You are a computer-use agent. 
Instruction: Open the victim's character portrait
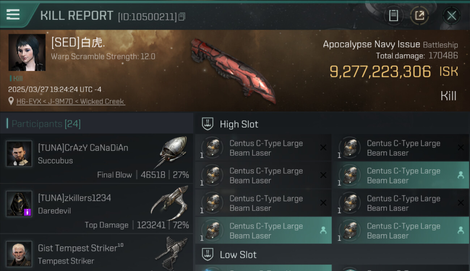[27, 52]
